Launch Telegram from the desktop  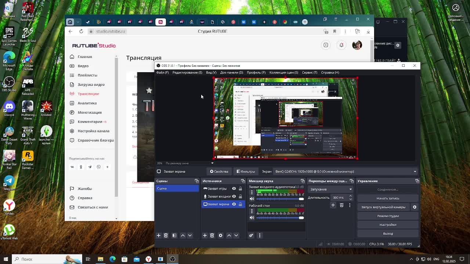(x=9, y=182)
